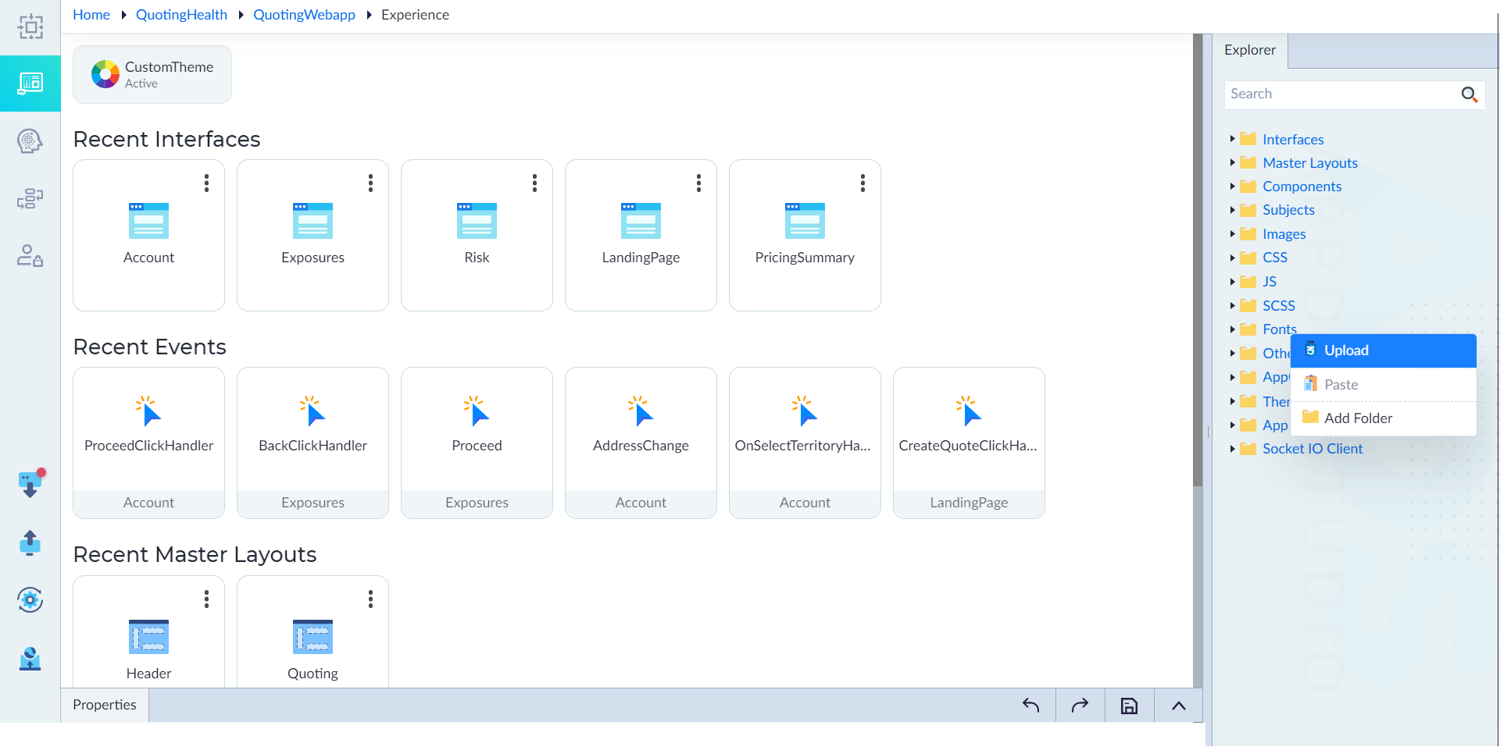Open the ProceedClickHandler event card
Image resolution: width=1500 pixels, height=754 pixels.
(148, 443)
